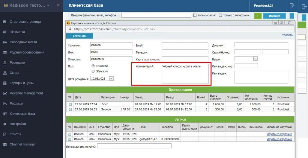Open Журнал бронирований in the sidebar
308x158 pixels.
[x=27, y=52]
